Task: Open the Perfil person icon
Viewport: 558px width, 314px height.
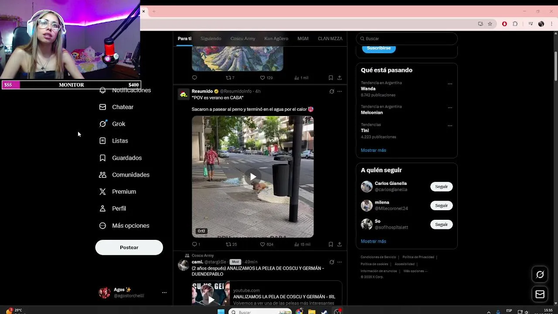Action: point(102,208)
